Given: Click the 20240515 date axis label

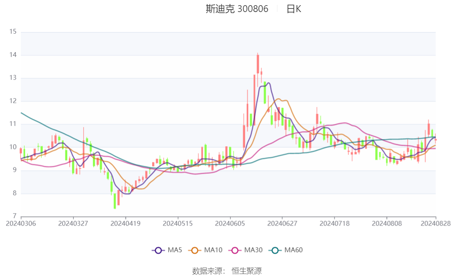Looking at the screenshot, I should [x=177, y=224].
